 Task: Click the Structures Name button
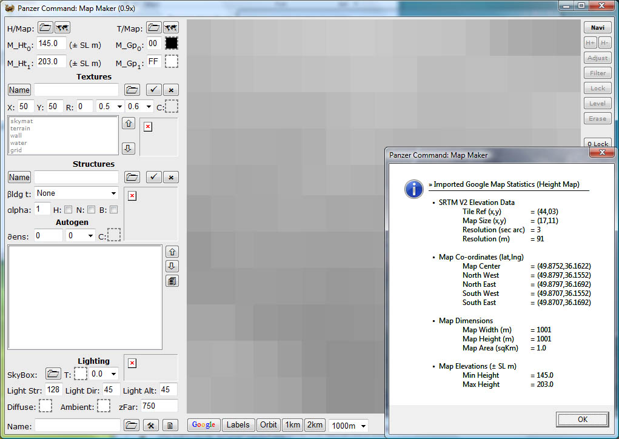19,177
